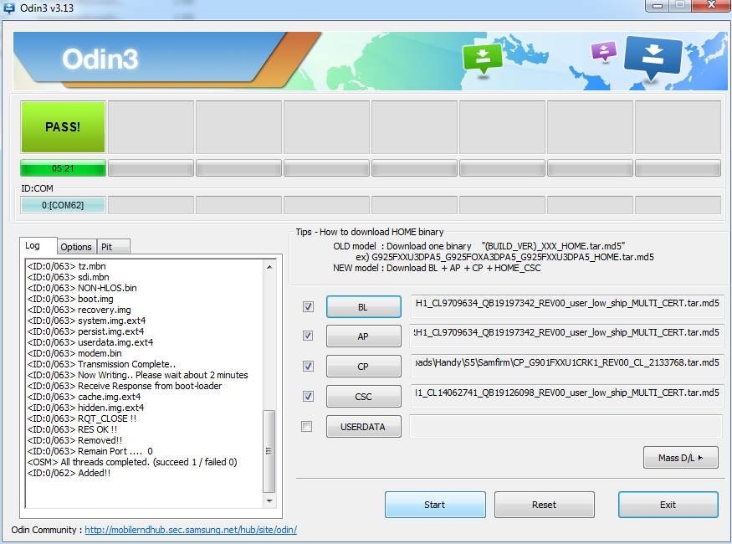Click the green 05:21 progress bar
The height and width of the screenshot is (544, 732).
tap(63, 168)
